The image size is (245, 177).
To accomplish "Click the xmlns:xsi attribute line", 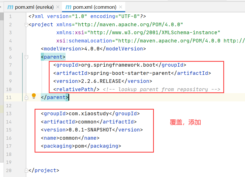I will click(138, 32).
